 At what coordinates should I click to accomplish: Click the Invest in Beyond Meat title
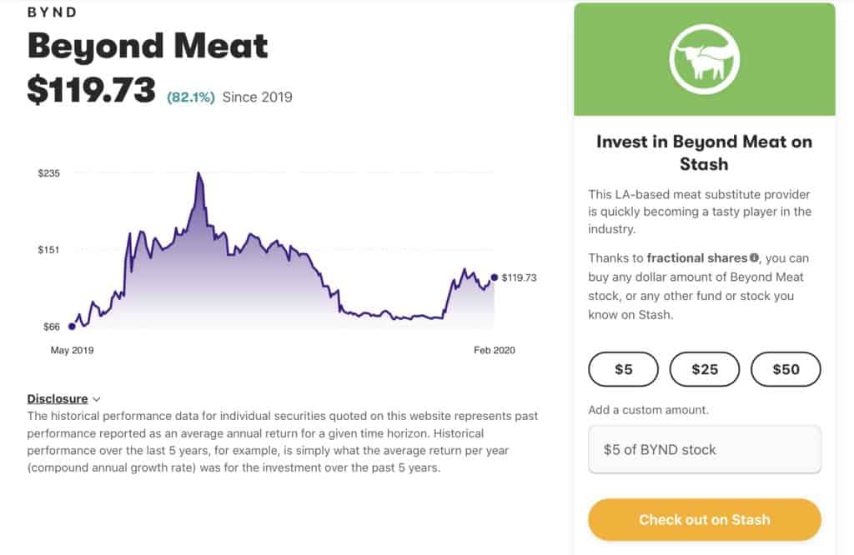(x=704, y=152)
